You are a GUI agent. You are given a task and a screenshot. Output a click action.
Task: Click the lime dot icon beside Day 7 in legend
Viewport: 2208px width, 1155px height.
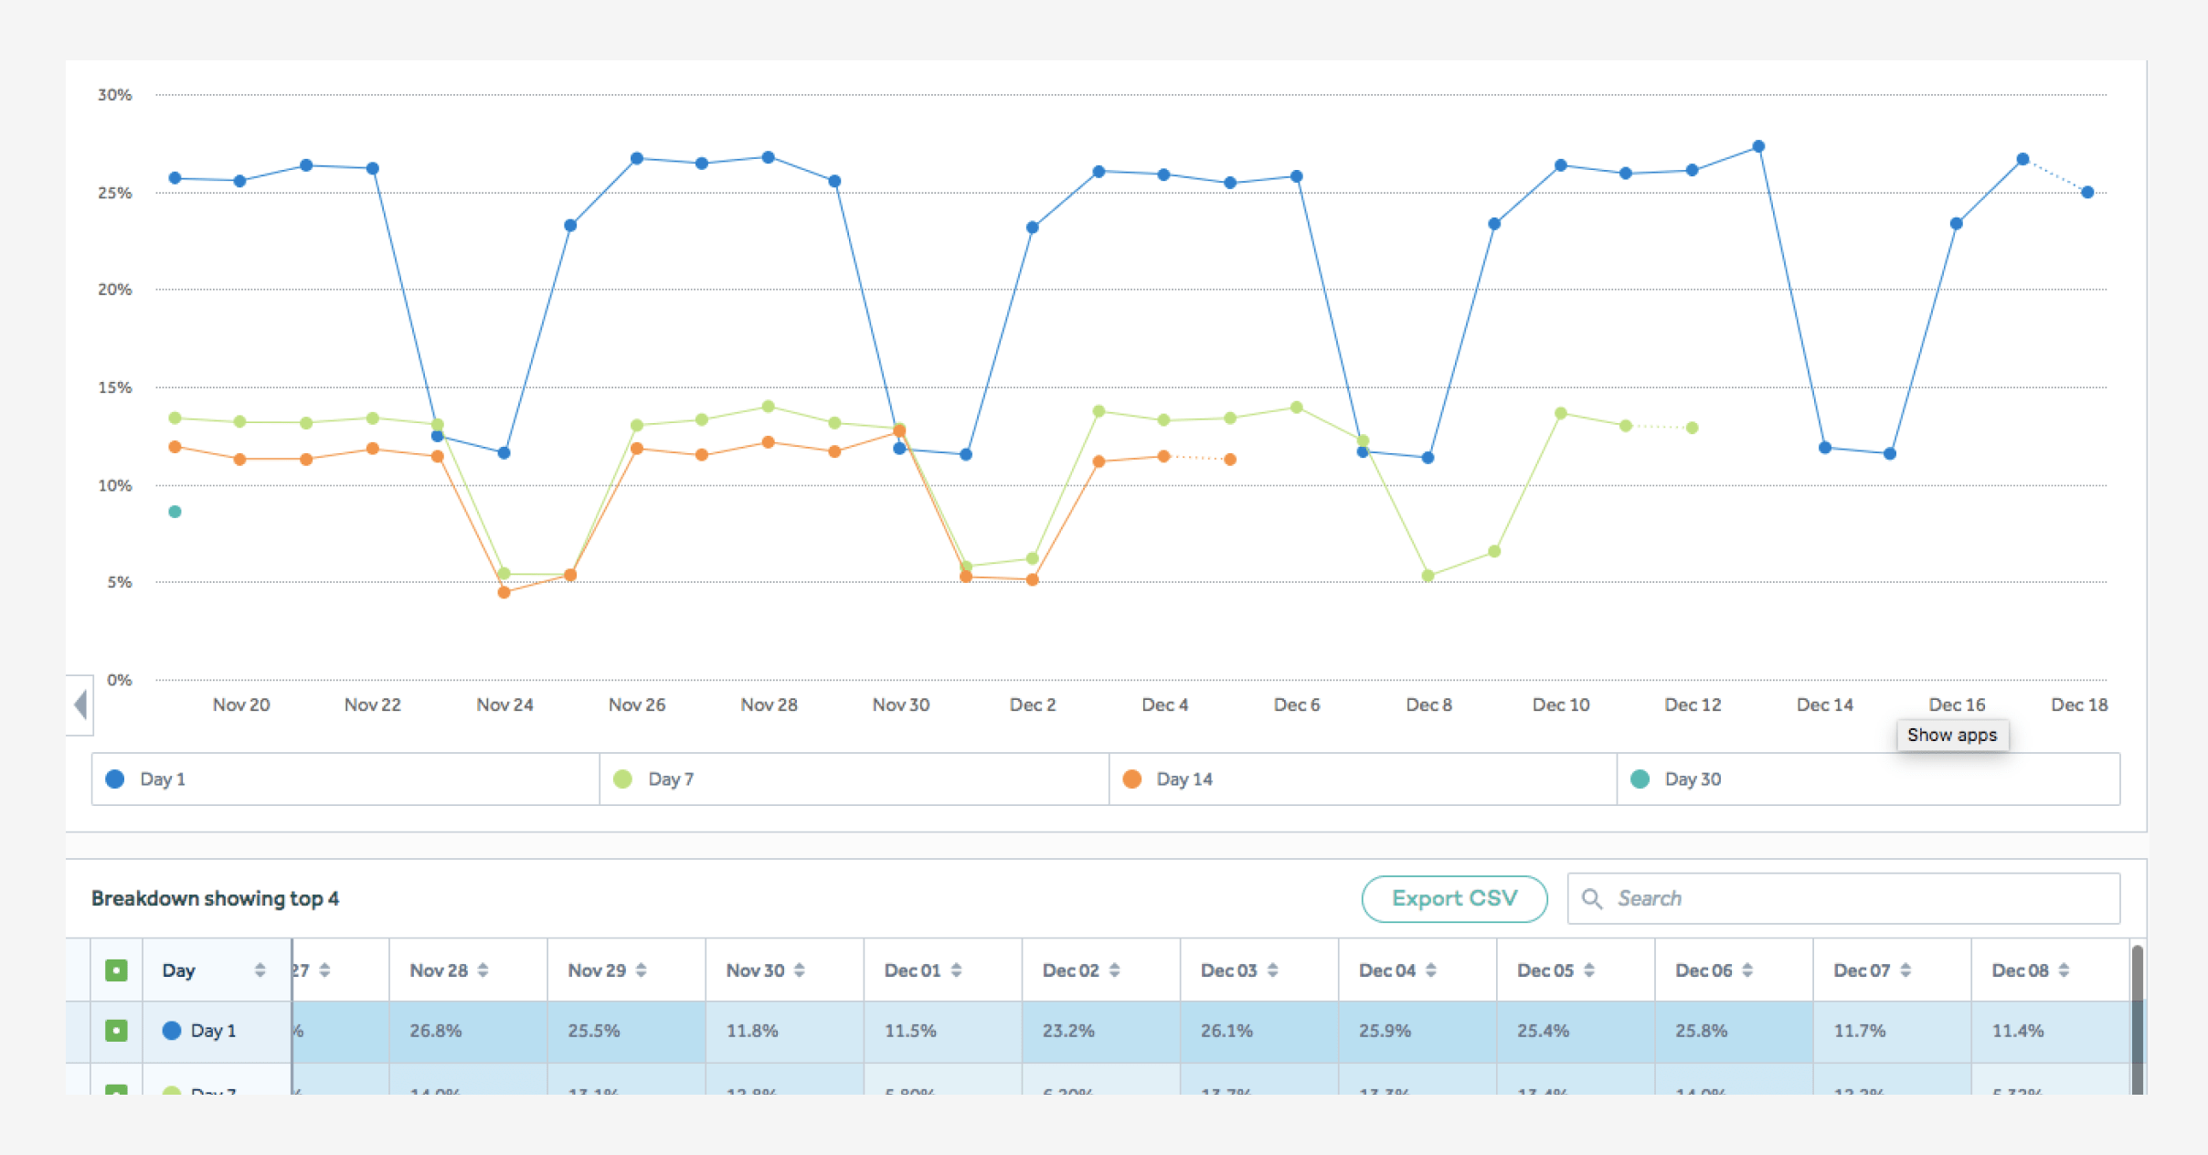pyautogui.click(x=624, y=779)
